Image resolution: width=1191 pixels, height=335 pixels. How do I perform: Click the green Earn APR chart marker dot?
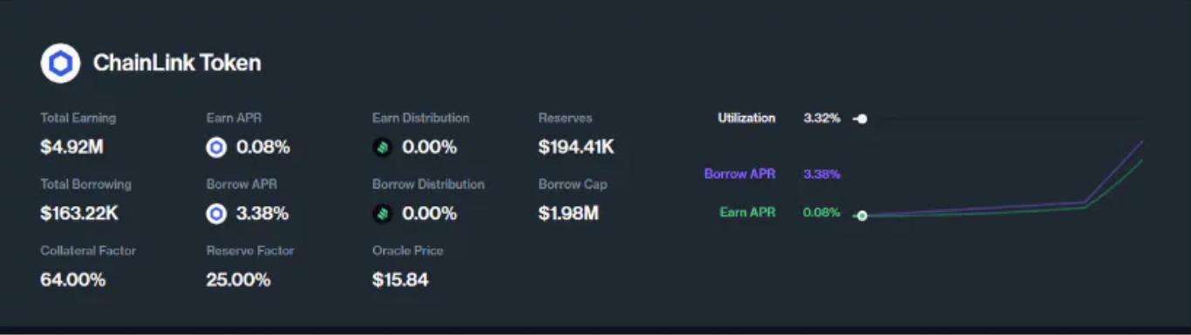(862, 215)
